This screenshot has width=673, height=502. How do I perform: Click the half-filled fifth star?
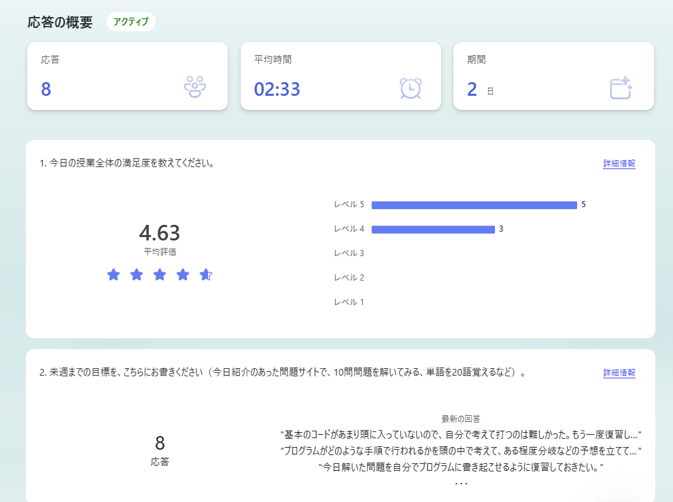(206, 274)
